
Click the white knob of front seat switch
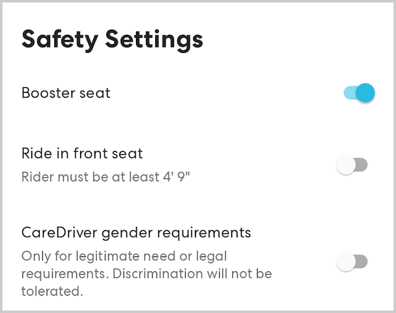345,165
